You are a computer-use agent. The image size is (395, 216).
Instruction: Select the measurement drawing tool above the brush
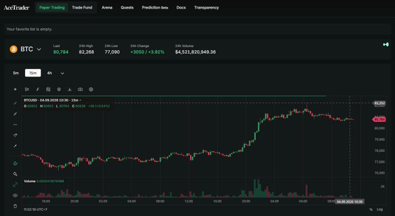[x=15, y=135]
